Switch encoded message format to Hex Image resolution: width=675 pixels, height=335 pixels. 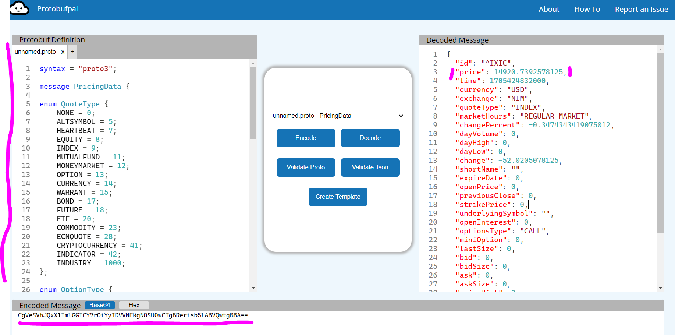[134, 305]
